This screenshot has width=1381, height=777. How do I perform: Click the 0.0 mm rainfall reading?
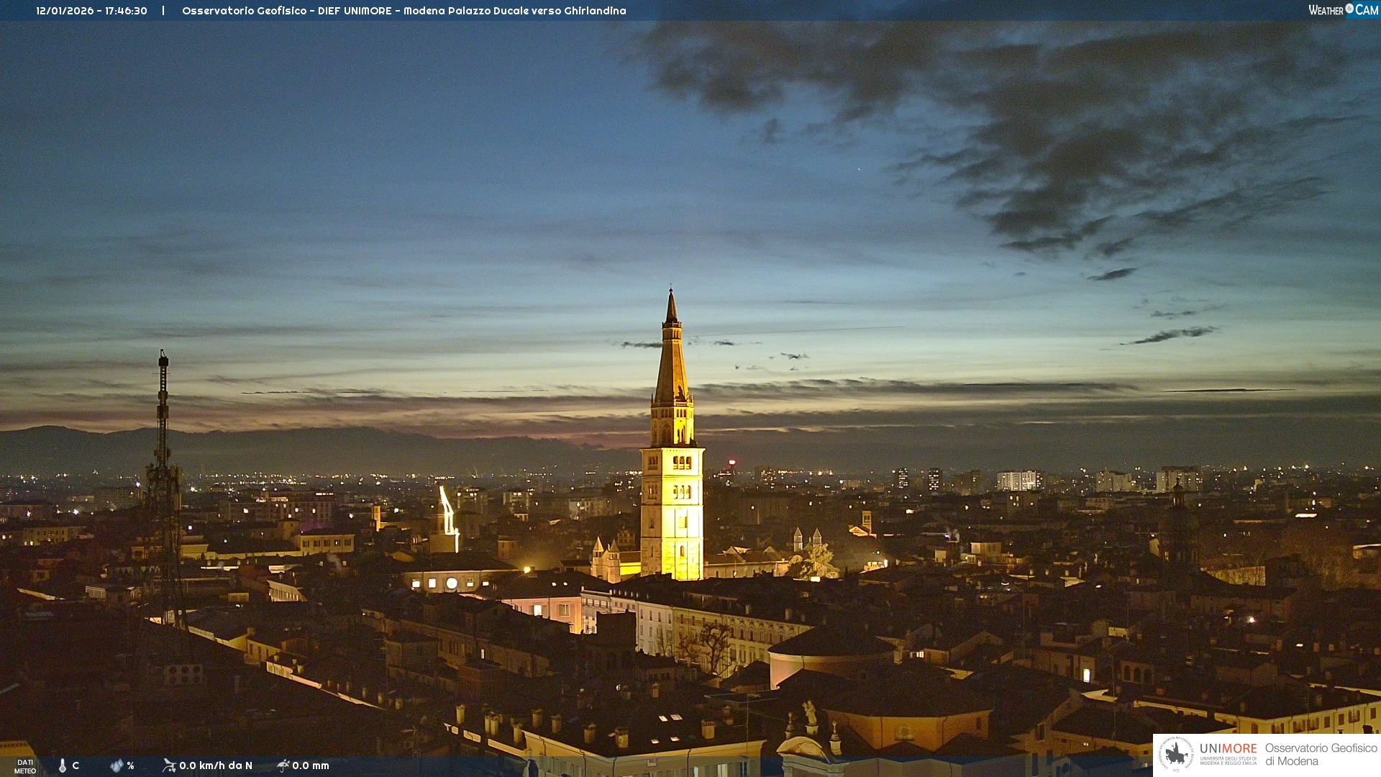coord(311,765)
